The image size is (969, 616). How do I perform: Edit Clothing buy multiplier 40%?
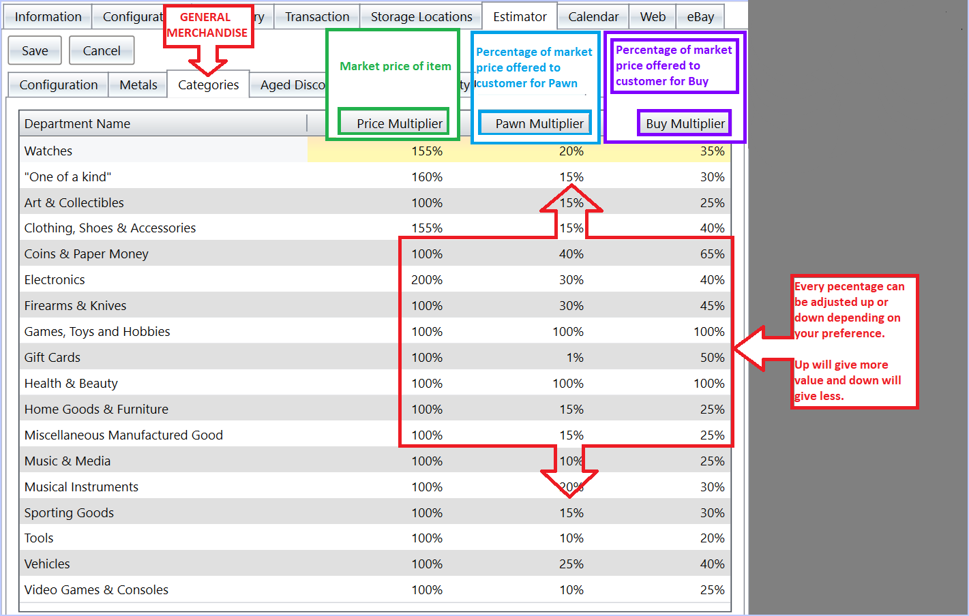[712, 228]
